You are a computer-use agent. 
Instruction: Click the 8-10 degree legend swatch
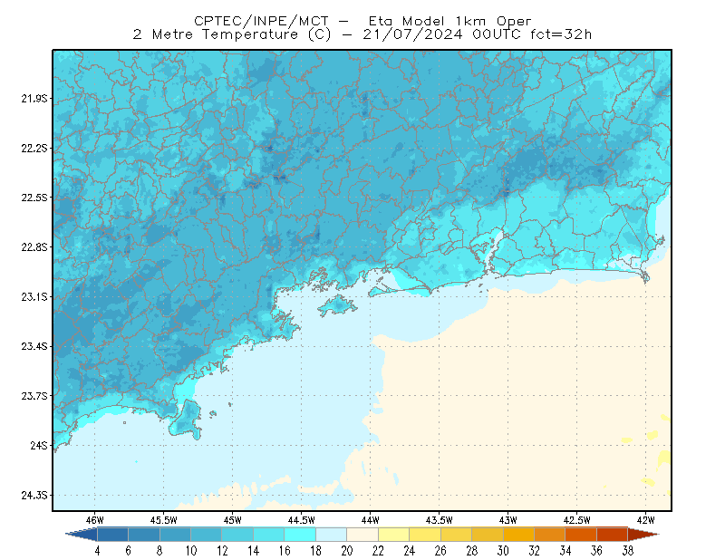pyautogui.click(x=175, y=535)
